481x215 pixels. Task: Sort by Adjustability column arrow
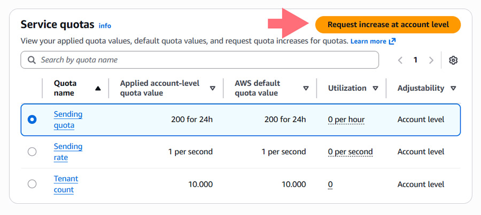[x=453, y=88]
